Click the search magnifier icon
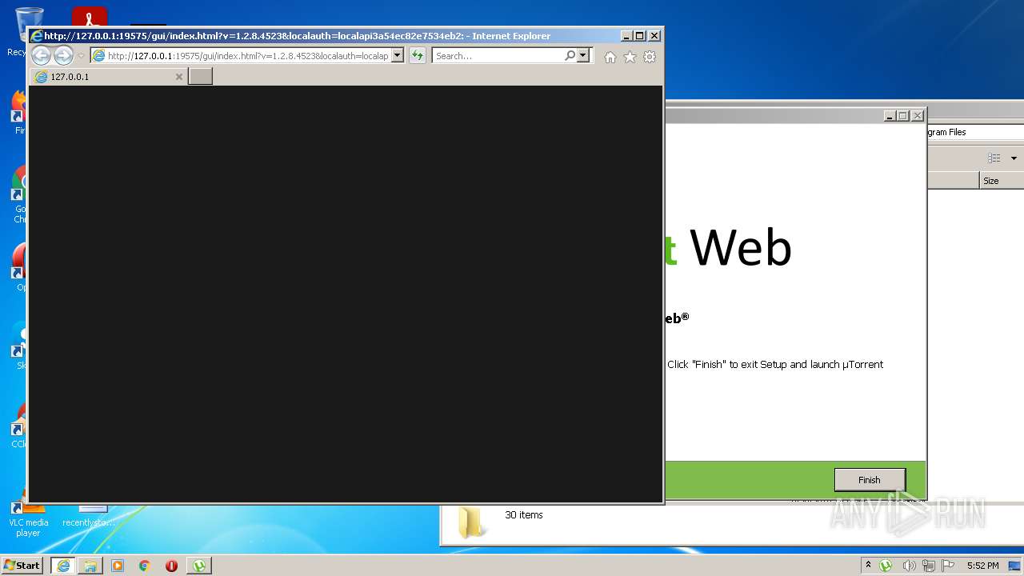 pyautogui.click(x=570, y=56)
